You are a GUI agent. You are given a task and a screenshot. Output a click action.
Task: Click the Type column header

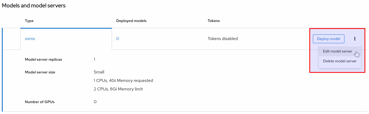[x=29, y=21]
